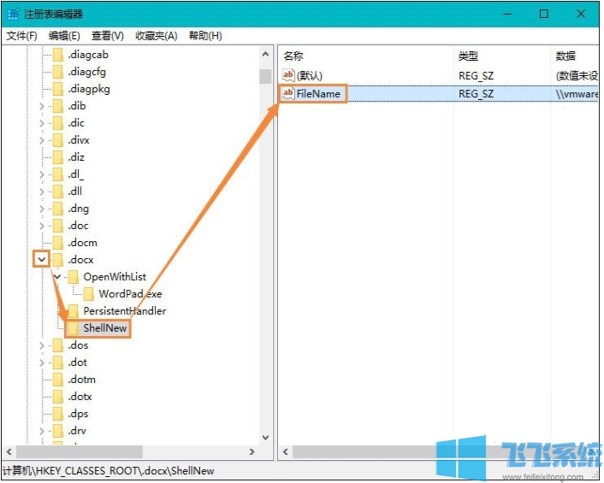Click the PersistentHandler folder icon

pyautogui.click(x=74, y=311)
